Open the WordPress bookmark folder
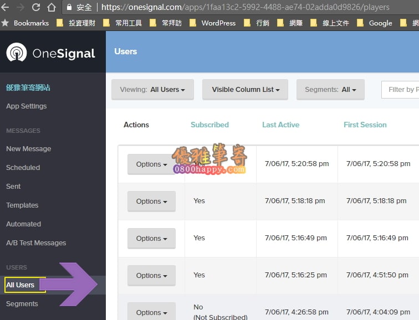 (x=212, y=23)
